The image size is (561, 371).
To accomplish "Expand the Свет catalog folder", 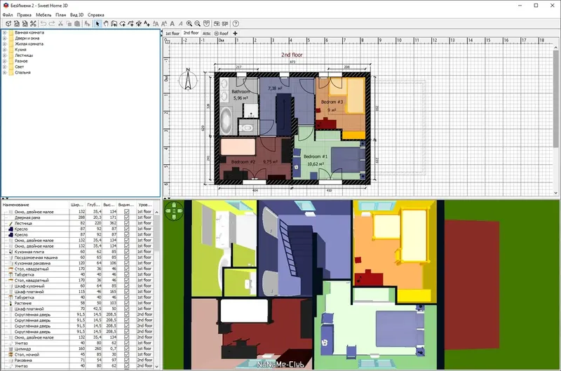I will point(5,67).
